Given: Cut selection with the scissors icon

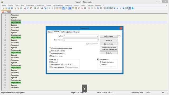Looking at the screenshot, I should point(25,8).
